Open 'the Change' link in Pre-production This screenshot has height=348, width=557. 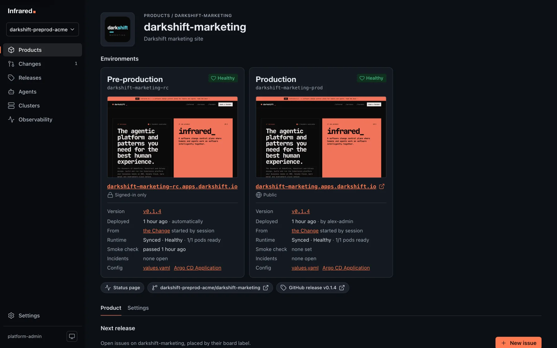click(x=156, y=230)
